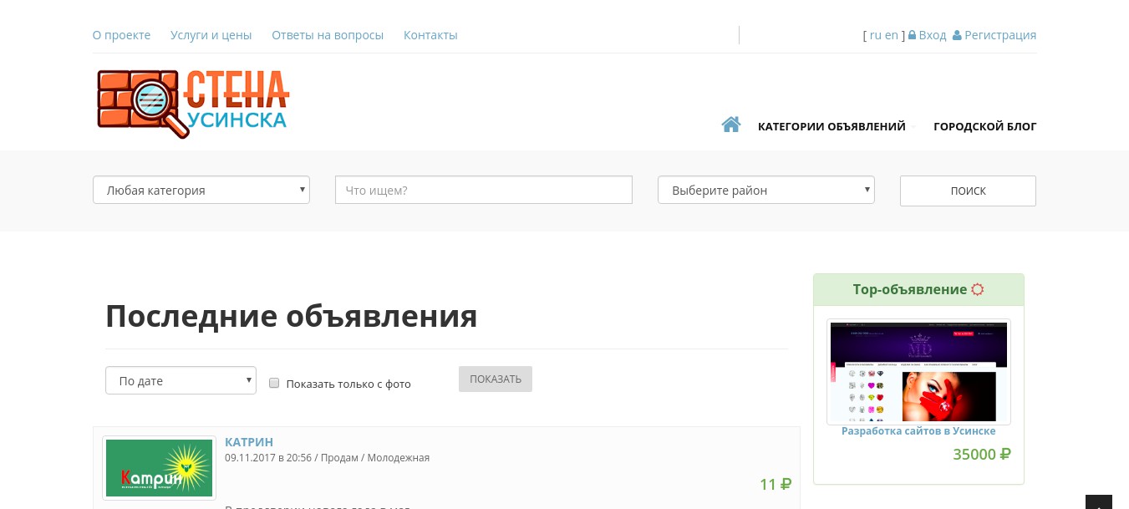Open the 'О проекте' page
This screenshot has width=1129, height=509.
pyautogui.click(x=121, y=35)
